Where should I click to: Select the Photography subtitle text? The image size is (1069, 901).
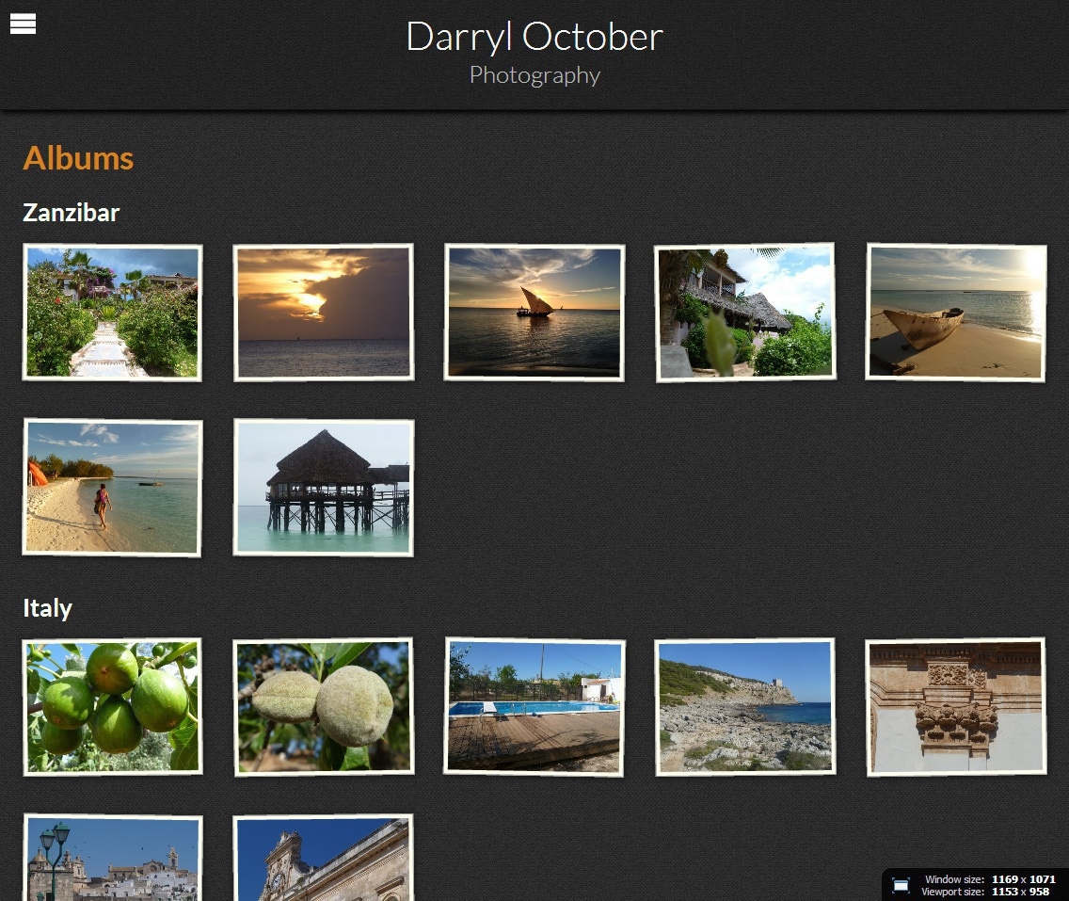(534, 75)
